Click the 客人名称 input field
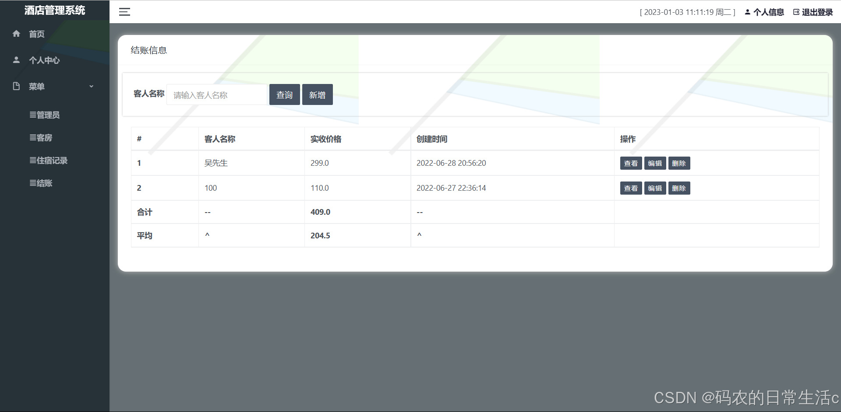The width and height of the screenshot is (841, 412). [216, 94]
